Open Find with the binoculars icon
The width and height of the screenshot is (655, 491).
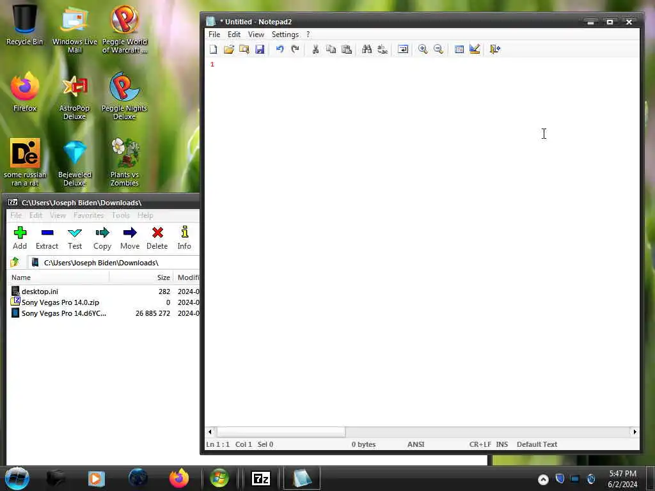tap(367, 49)
